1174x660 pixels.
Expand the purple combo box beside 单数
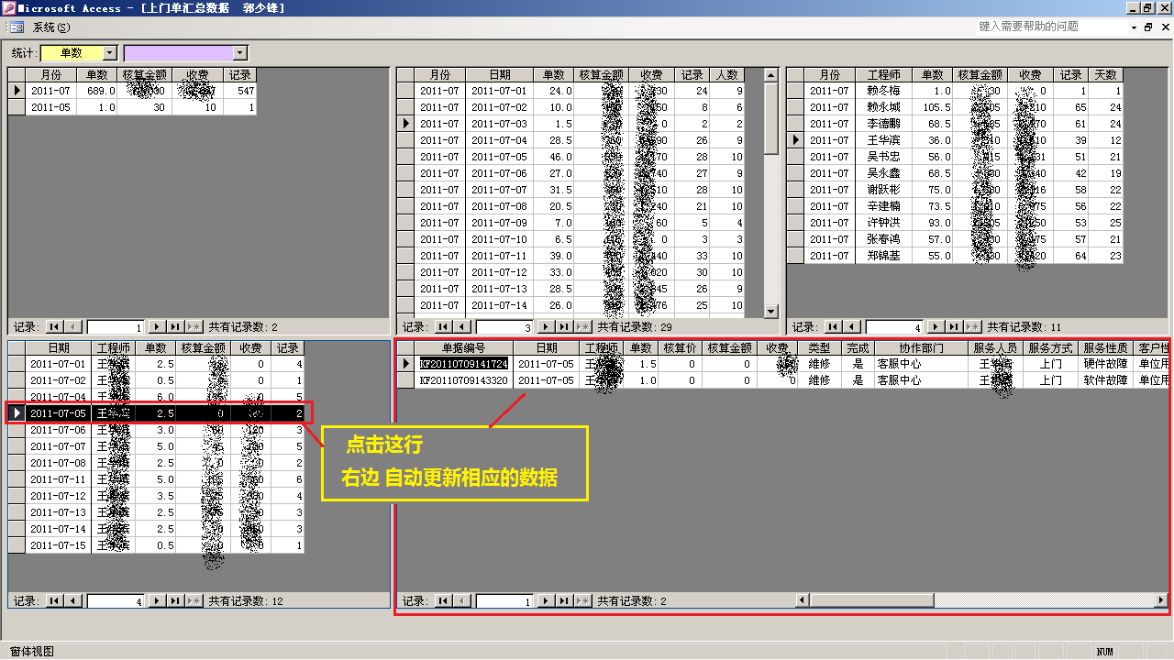[240, 53]
